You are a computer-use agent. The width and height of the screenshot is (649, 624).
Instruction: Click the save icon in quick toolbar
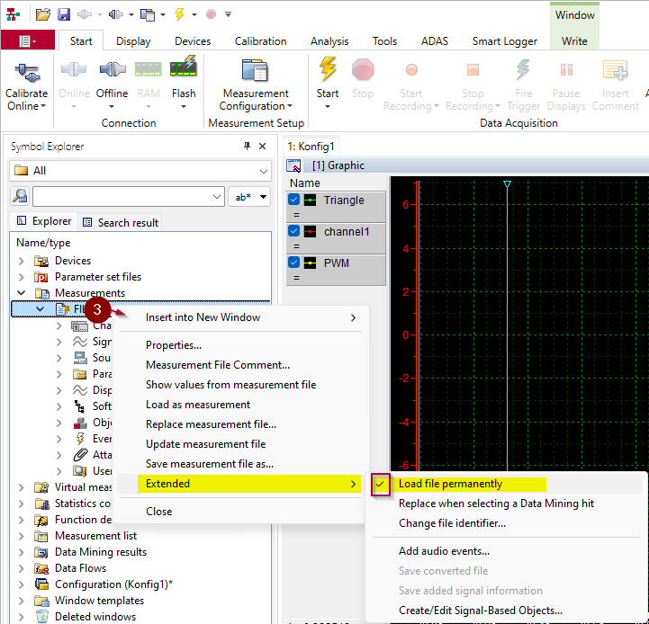click(64, 14)
